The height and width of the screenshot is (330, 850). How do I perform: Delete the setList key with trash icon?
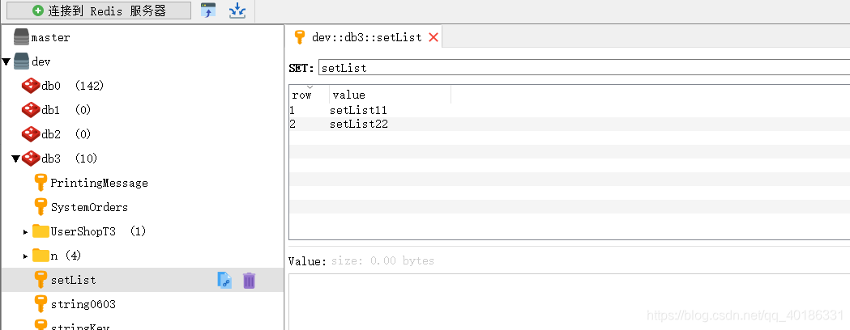(x=249, y=280)
